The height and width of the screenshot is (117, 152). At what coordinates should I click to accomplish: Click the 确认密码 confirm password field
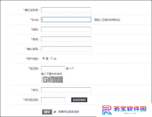point(66,49)
